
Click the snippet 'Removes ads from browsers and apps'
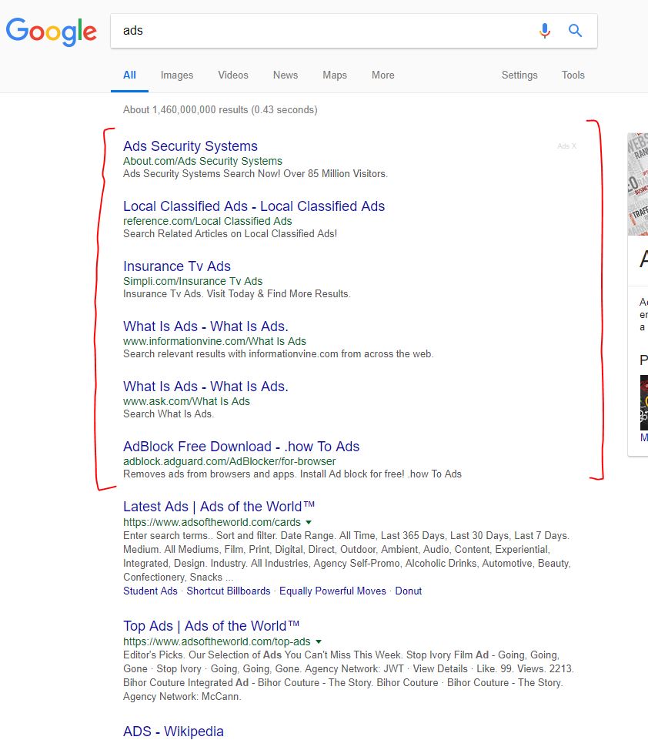(x=292, y=474)
